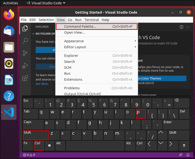Open the Terminal menu
195x159 pixels.
[92, 20]
